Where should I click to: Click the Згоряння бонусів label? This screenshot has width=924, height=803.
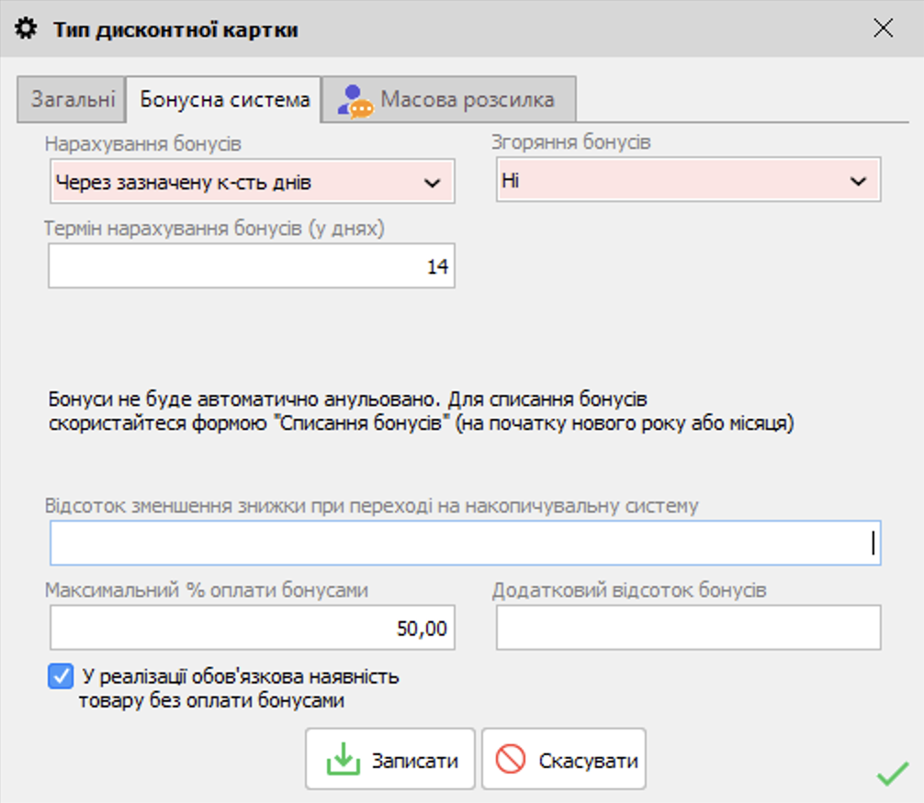click(x=571, y=142)
